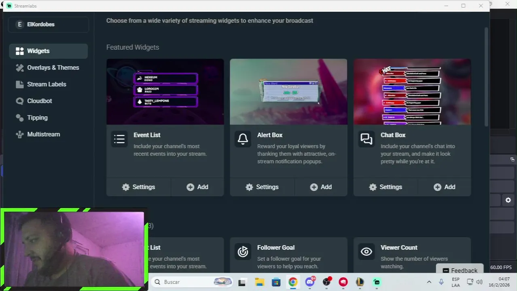The image size is (517, 291).
Task: Add the Event List widget
Action: tap(197, 187)
